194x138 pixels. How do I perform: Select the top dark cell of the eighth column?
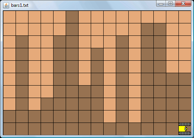(97, 54)
